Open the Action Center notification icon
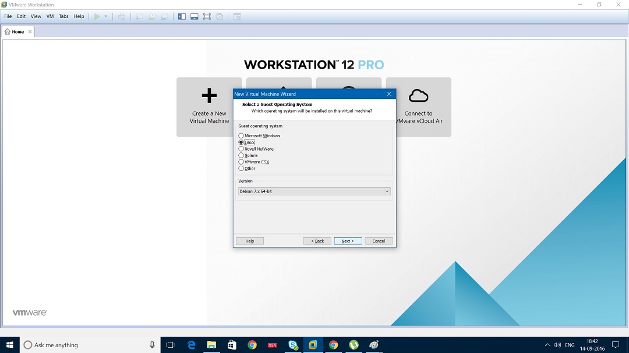629x353 pixels. pos(616,345)
